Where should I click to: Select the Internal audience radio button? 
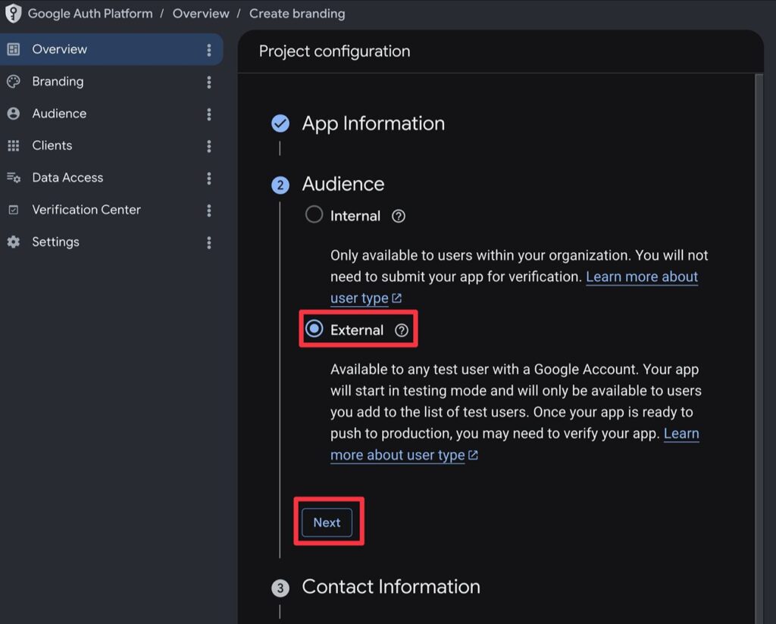tap(314, 214)
